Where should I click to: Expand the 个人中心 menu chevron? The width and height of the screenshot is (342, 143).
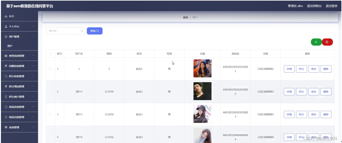tap(33, 26)
